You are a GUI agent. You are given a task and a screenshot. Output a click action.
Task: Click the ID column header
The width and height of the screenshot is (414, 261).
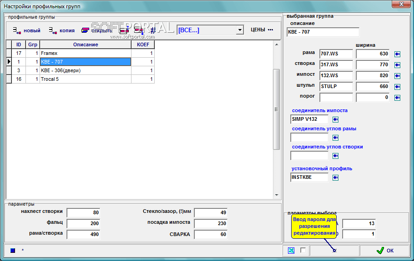(19, 44)
